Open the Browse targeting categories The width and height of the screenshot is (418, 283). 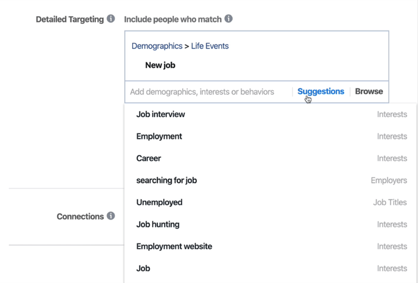pos(369,91)
